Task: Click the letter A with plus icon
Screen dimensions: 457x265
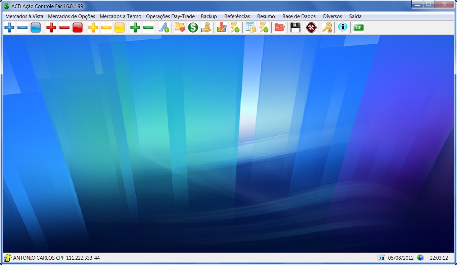Action: tap(164, 28)
